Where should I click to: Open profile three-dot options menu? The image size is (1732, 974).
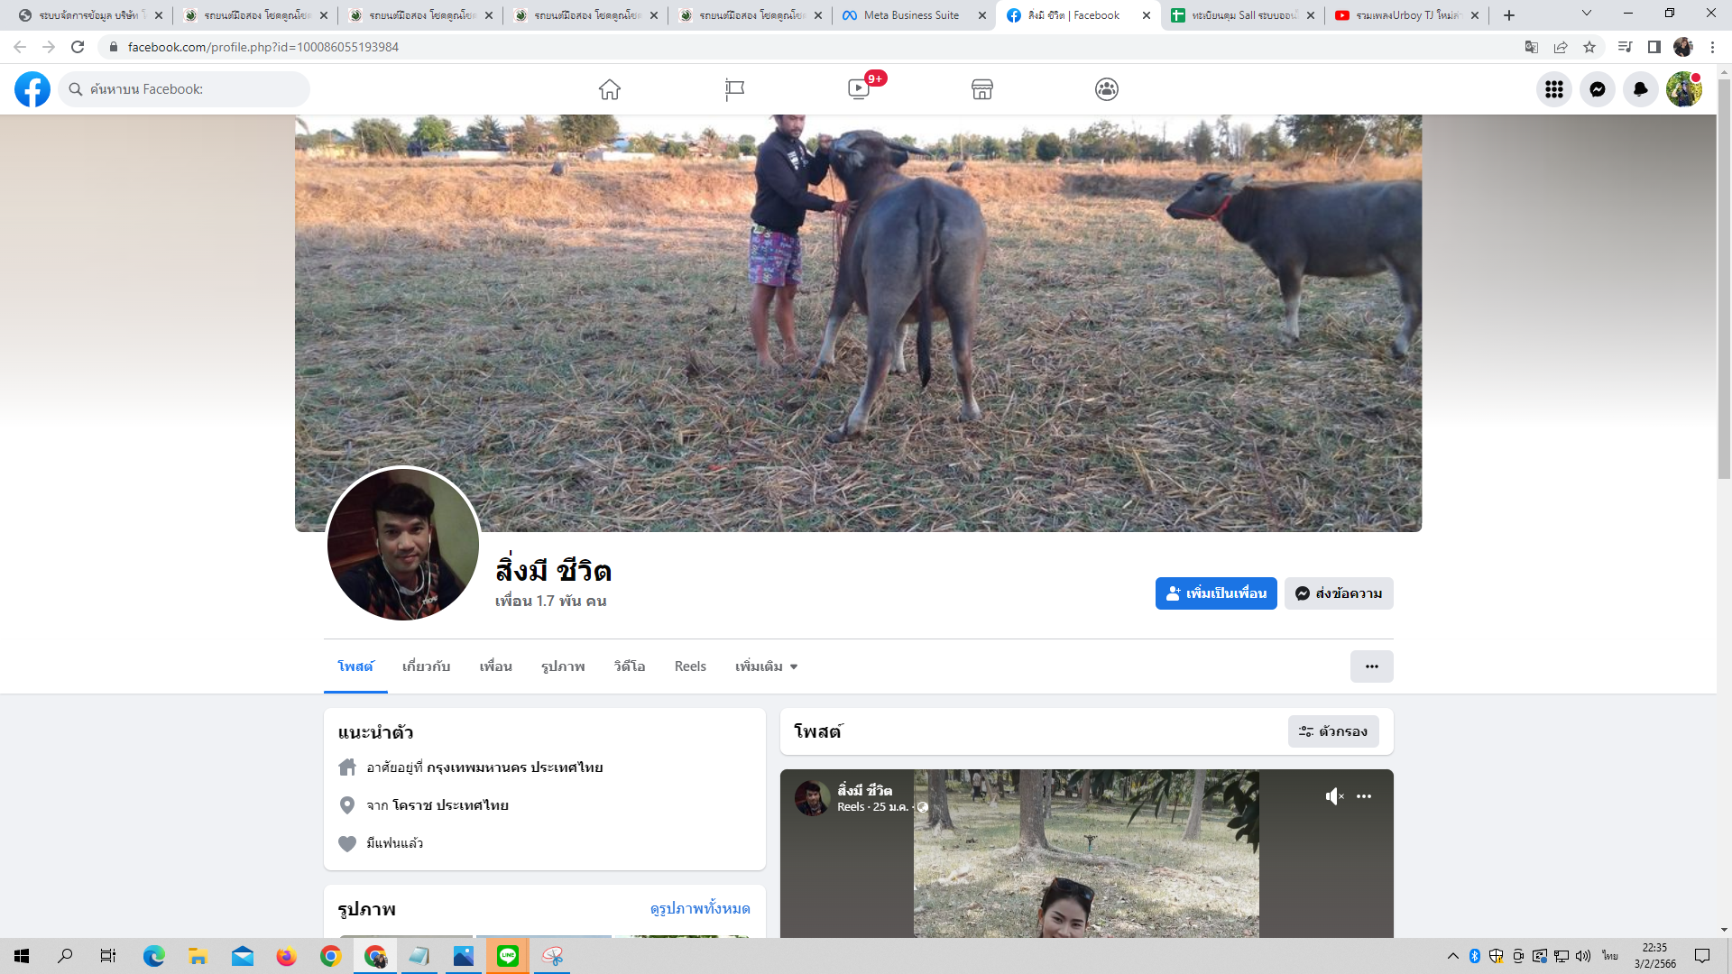1371,666
